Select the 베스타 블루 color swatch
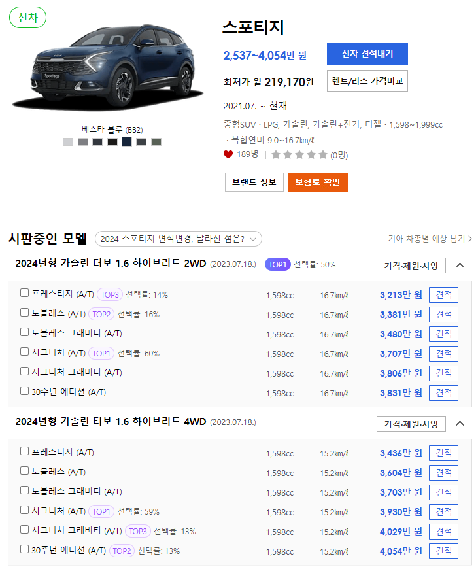This screenshot has height=567, width=476. pos(126,142)
